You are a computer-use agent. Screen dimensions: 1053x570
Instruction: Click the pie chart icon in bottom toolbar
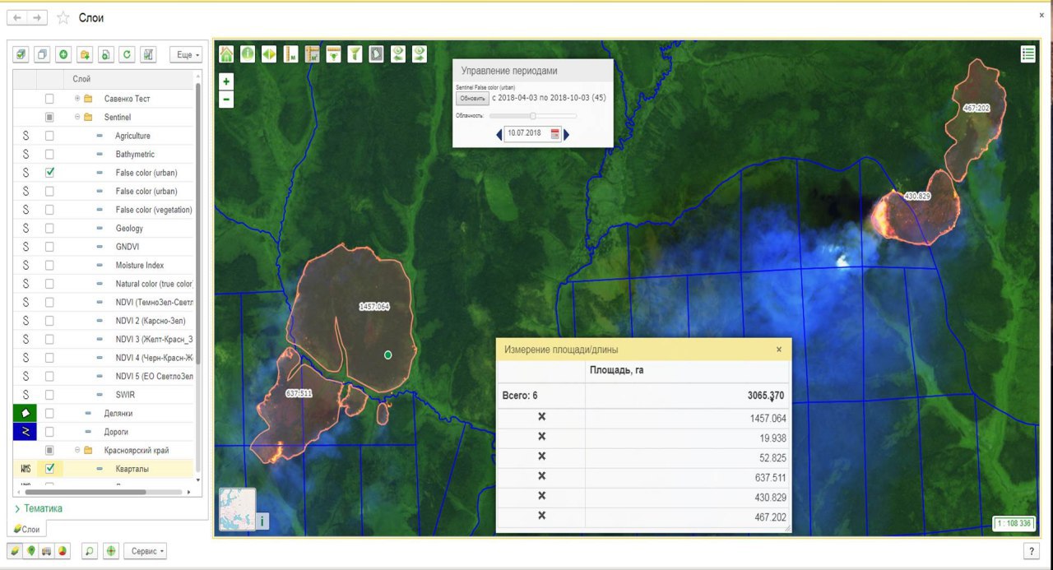(x=63, y=551)
